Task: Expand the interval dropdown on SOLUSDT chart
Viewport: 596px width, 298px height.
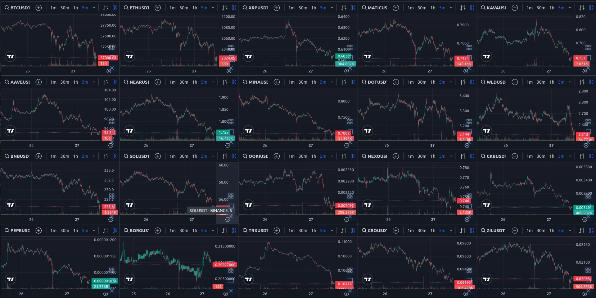Action: [213, 156]
